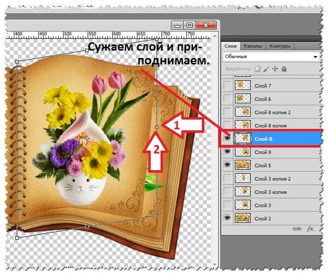Hide layer Слой 2 eye icon
This screenshot has height=275, width=328.
(x=227, y=218)
